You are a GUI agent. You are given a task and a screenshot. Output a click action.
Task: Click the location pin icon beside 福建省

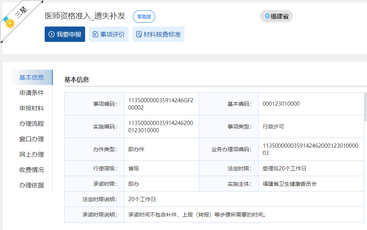click(267, 17)
